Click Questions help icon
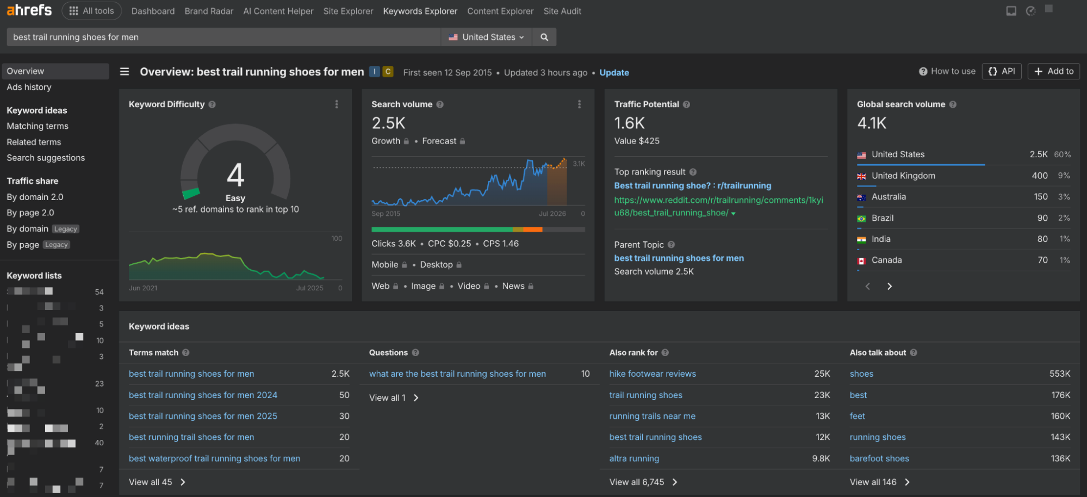Viewport: 1087px width, 497px height. pyautogui.click(x=415, y=352)
